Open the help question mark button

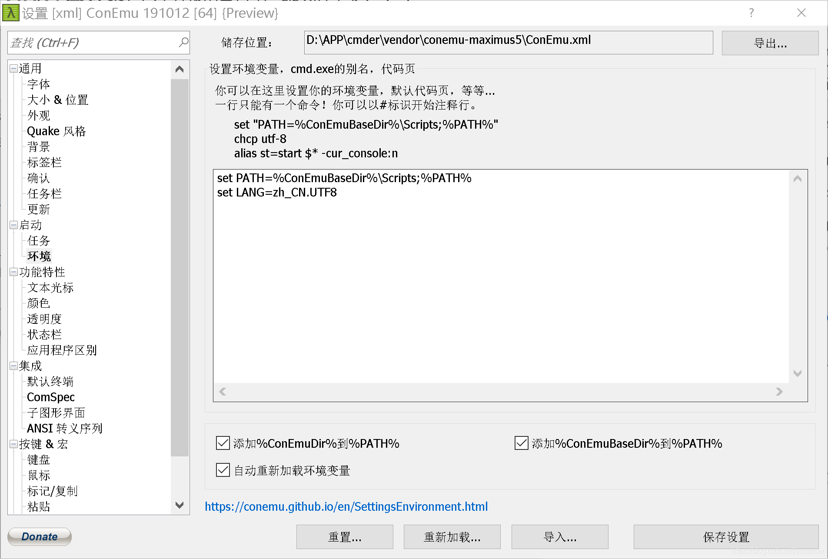click(751, 13)
